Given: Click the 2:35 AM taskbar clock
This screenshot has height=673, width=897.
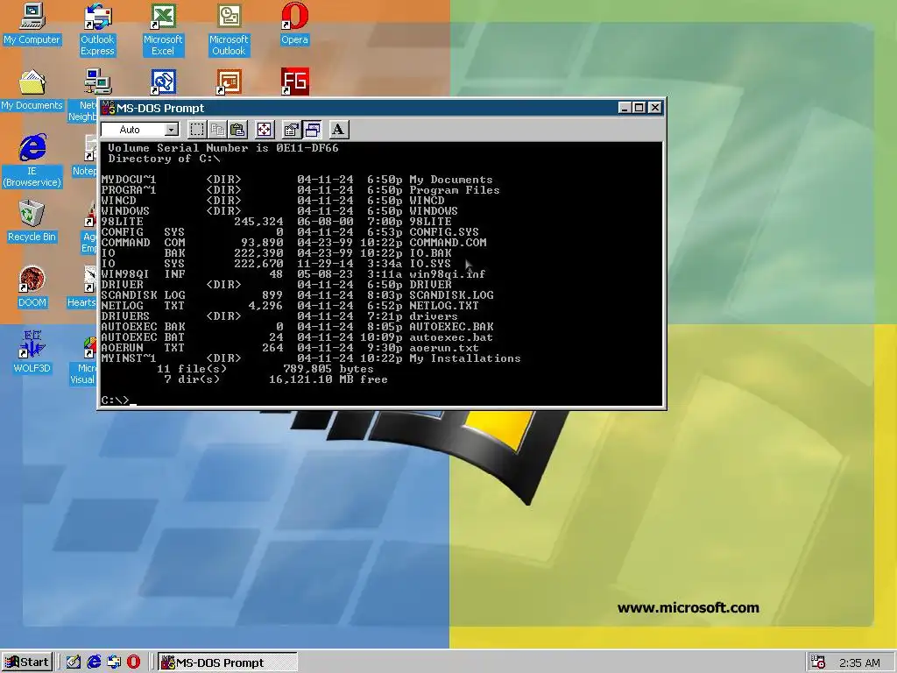Looking at the screenshot, I should pos(859,662).
